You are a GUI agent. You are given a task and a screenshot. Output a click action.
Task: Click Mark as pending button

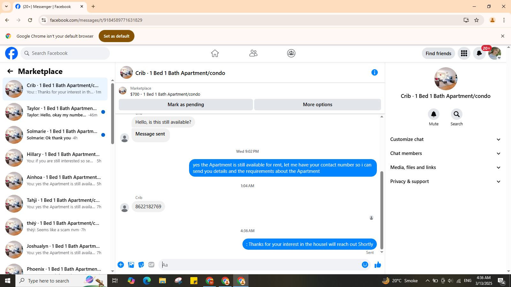186,105
